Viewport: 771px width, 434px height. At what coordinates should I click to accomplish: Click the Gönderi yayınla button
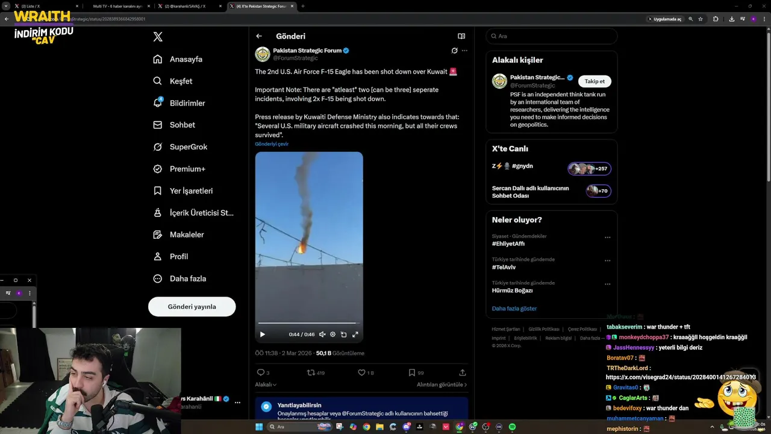click(x=192, y=306)
